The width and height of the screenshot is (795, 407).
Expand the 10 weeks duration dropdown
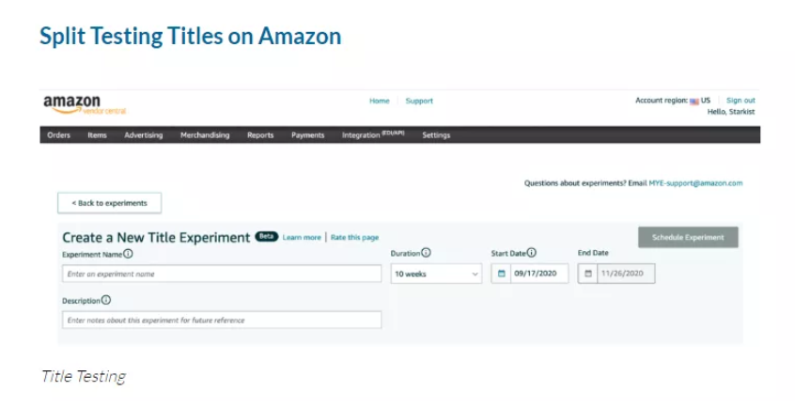[436, 274]
